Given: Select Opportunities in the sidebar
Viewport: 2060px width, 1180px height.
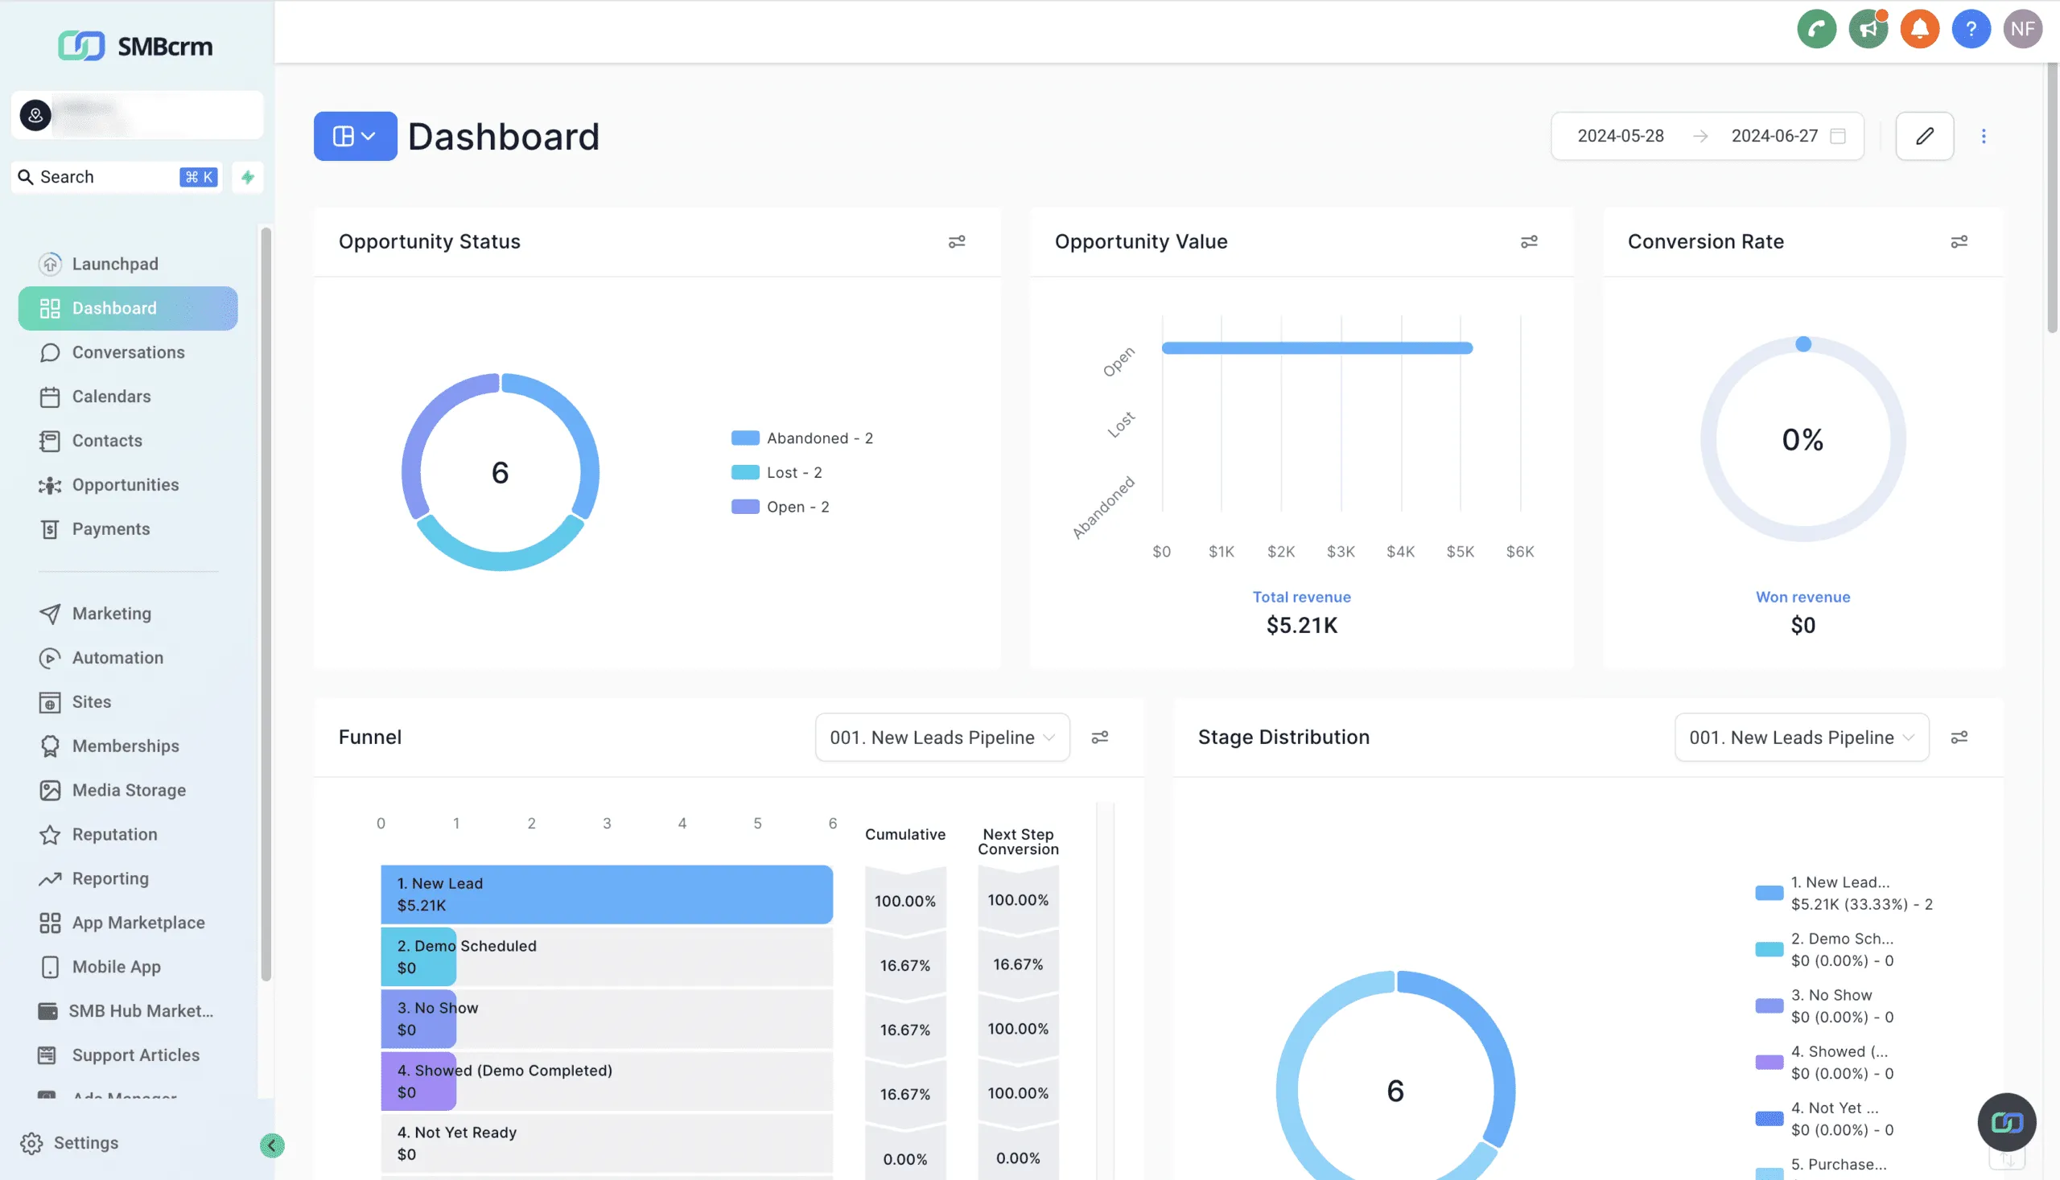Looking at the screenshot, I should pos(126,485).
